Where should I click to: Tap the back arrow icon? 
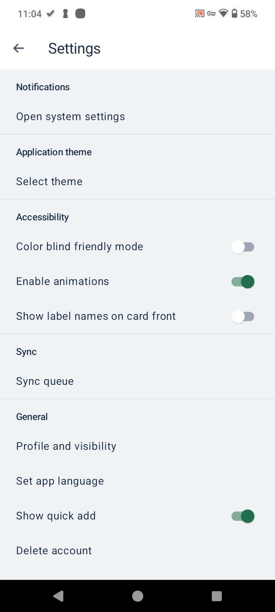19,48
